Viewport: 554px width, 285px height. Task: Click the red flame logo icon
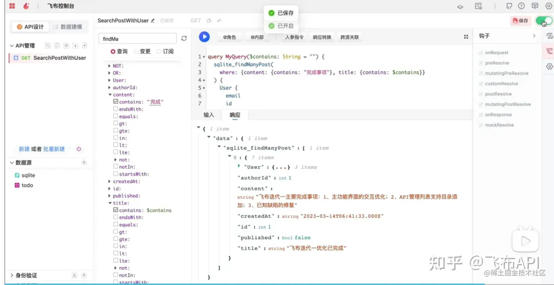(26, 6)
